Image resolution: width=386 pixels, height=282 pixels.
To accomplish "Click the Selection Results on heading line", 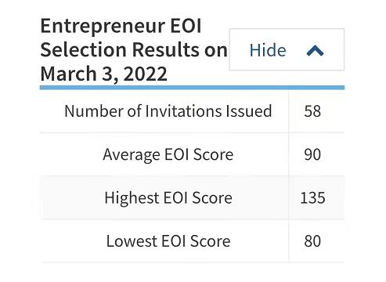I will (134, 49).
